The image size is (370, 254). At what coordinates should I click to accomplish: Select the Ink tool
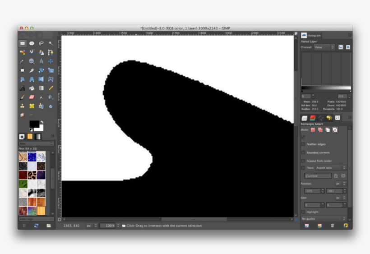click(x=51, y=97)
